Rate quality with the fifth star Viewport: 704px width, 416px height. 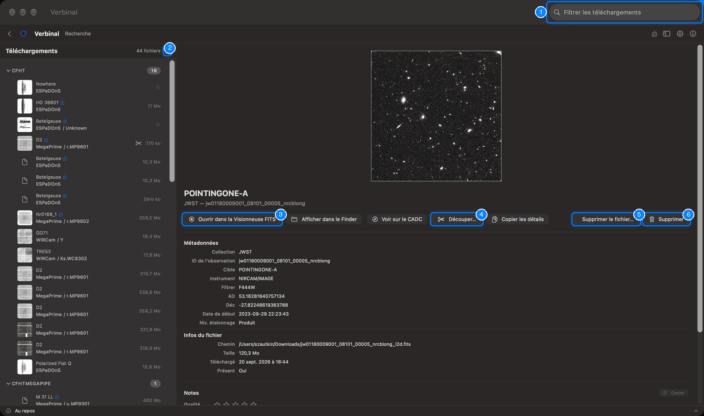[253, 404]
